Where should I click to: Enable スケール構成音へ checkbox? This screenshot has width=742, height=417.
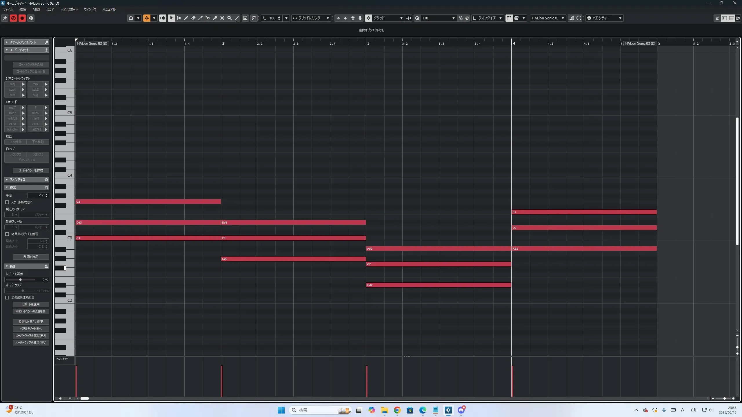[x=7, y=202]
